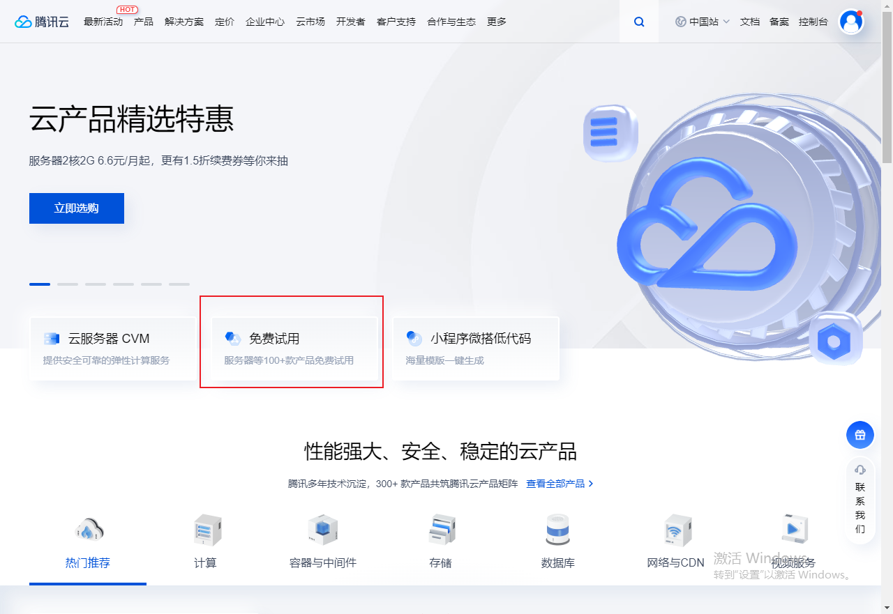Open the search magnifier icon
The image size is (893, 614).
(x=639, y=22)
